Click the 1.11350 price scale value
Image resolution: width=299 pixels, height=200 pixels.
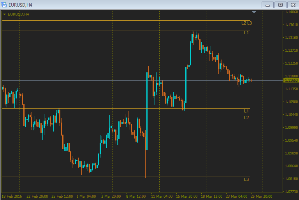click(291, 89)
